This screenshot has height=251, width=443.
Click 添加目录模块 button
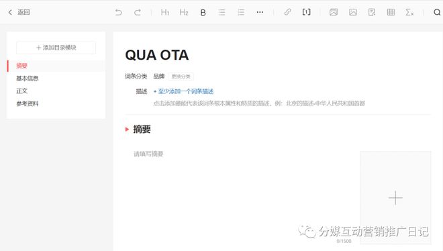(56, 48)
